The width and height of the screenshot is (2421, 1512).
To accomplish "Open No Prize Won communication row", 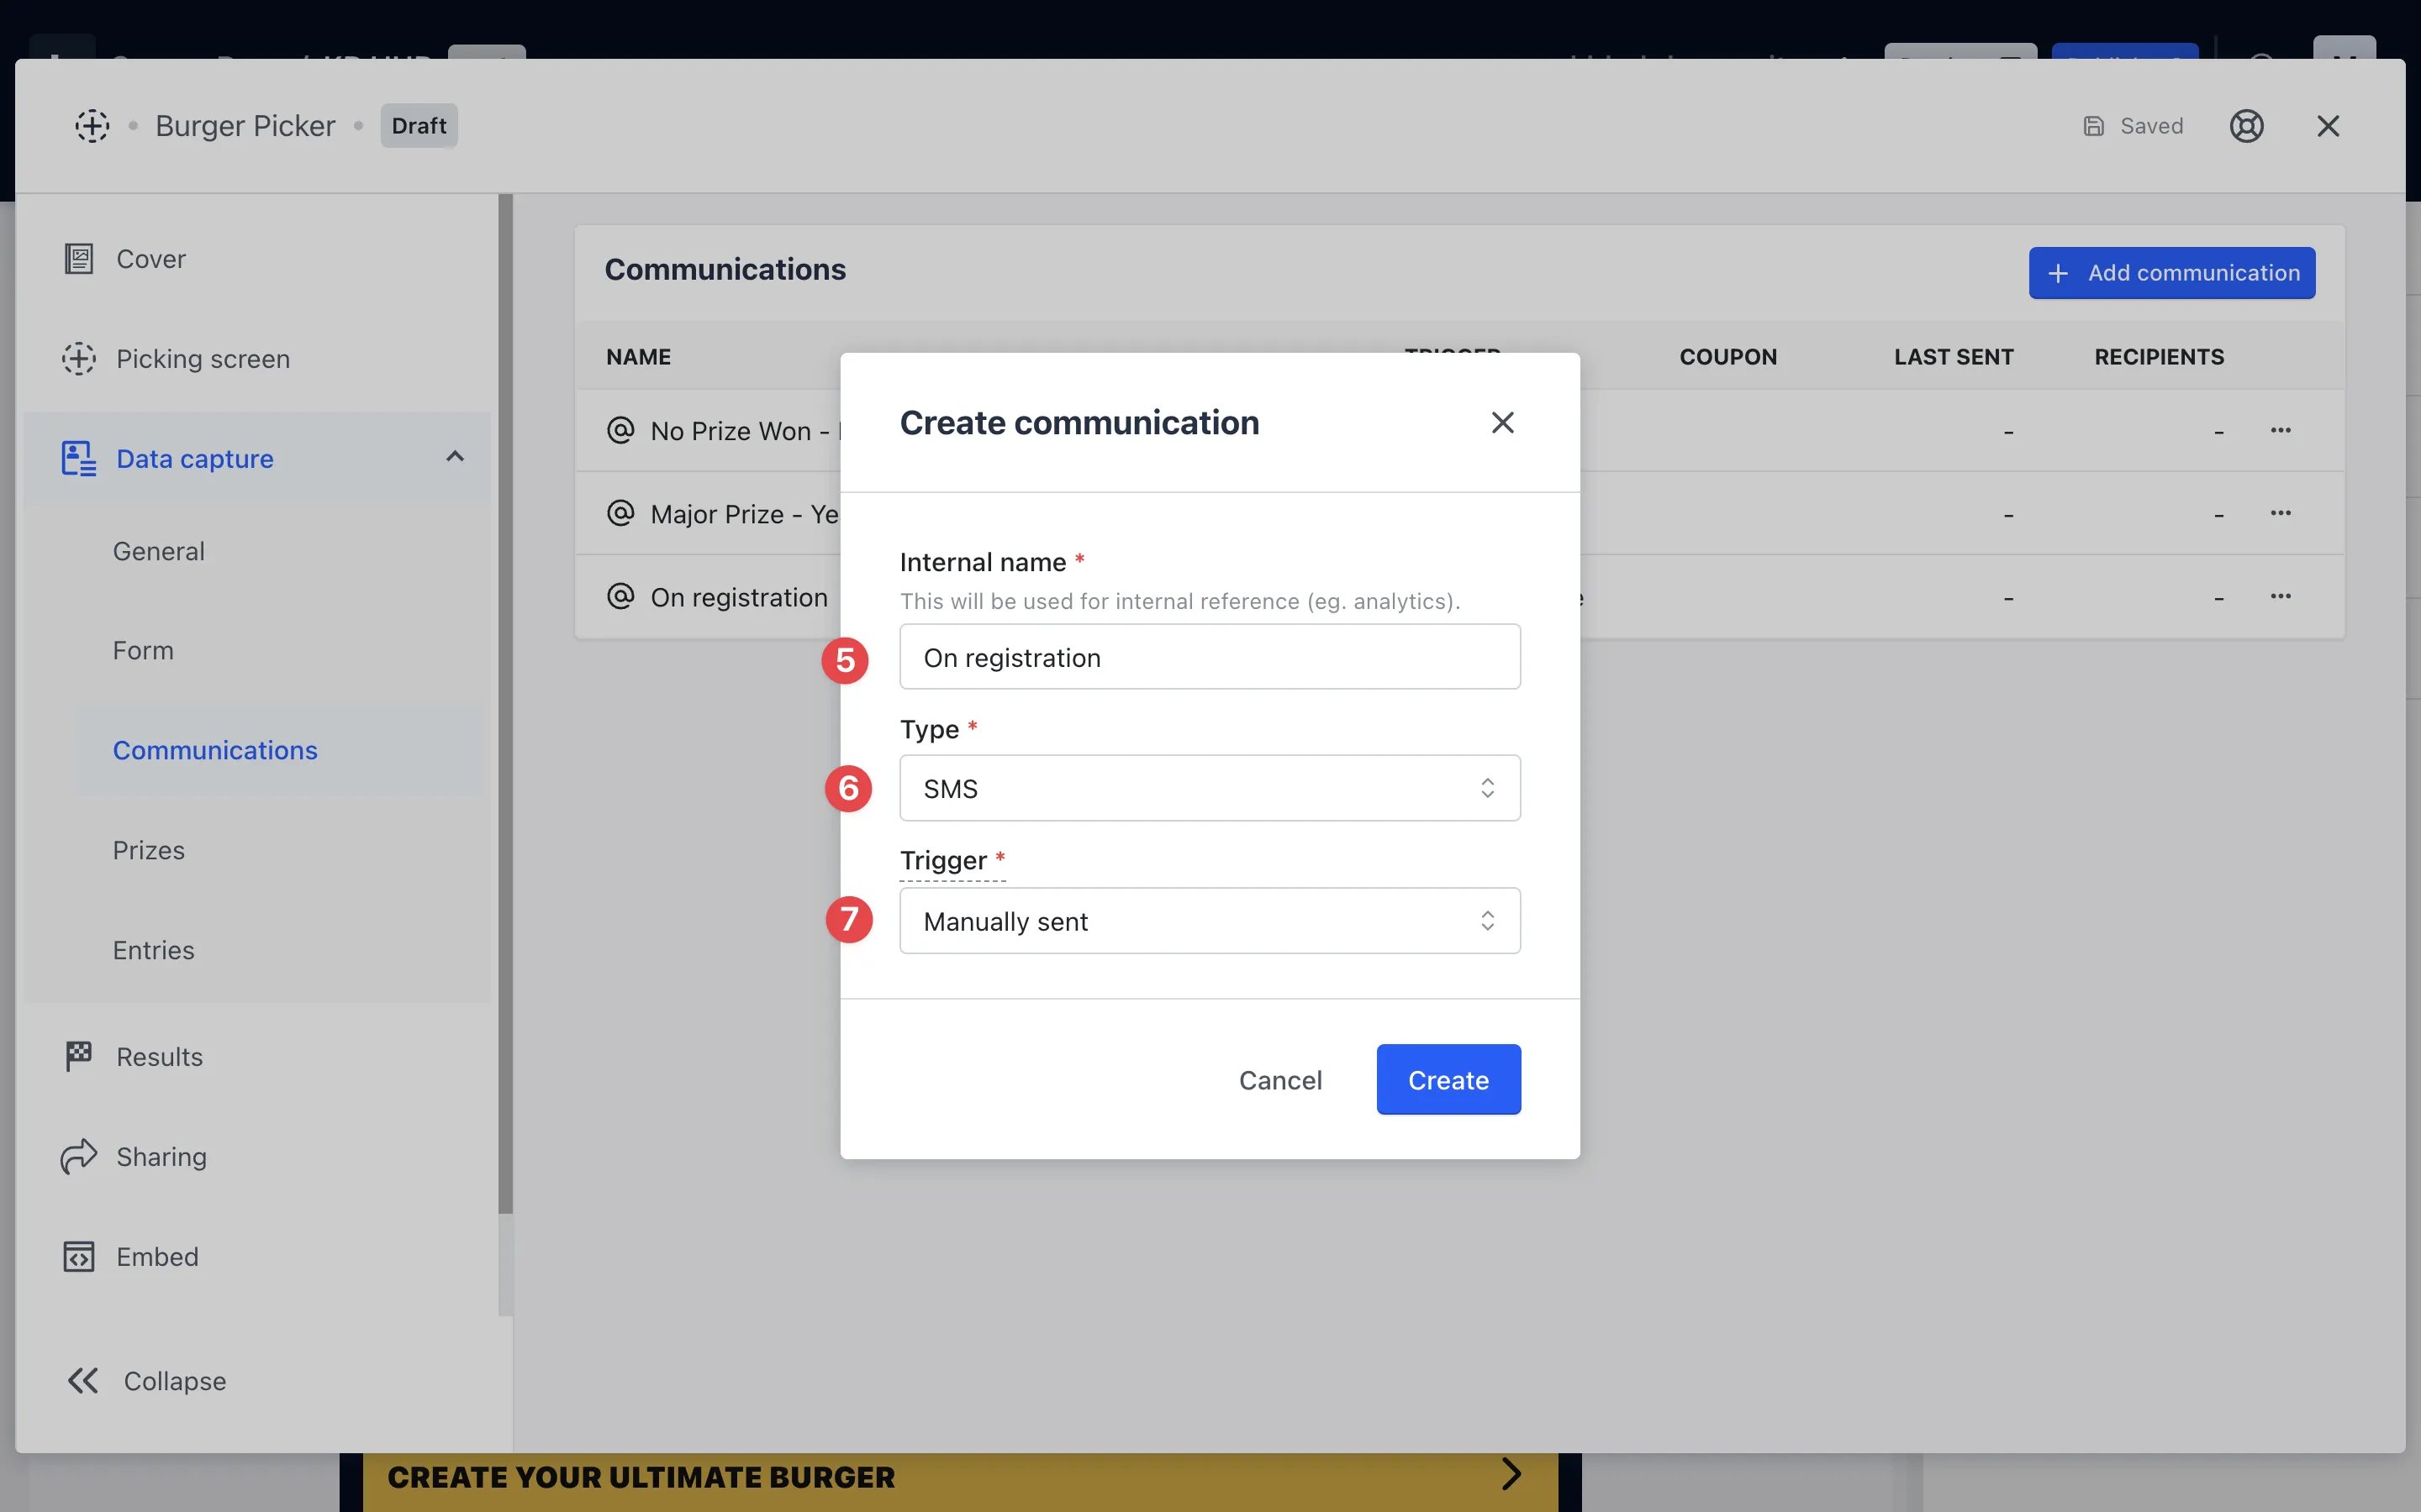I will (1459, 431).
